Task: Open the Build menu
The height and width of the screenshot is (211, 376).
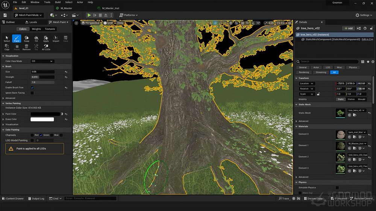Action: (x=58, y=2)
